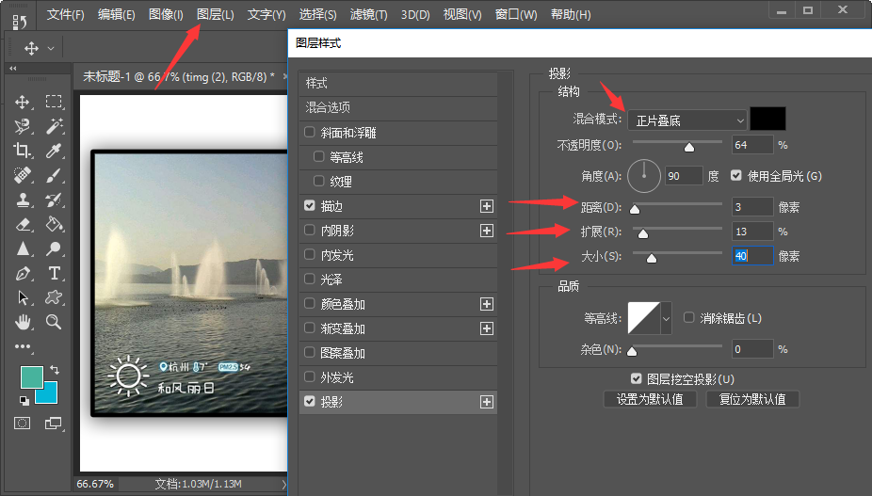Open the 图层(L) menu
This screenshot has height=496, width=872.
pos(216,14)
